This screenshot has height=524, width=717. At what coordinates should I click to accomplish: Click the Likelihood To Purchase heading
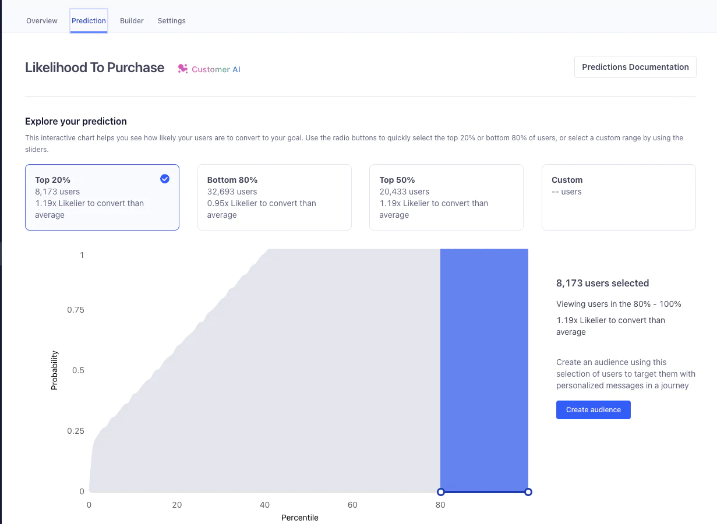tap(94, 68)
